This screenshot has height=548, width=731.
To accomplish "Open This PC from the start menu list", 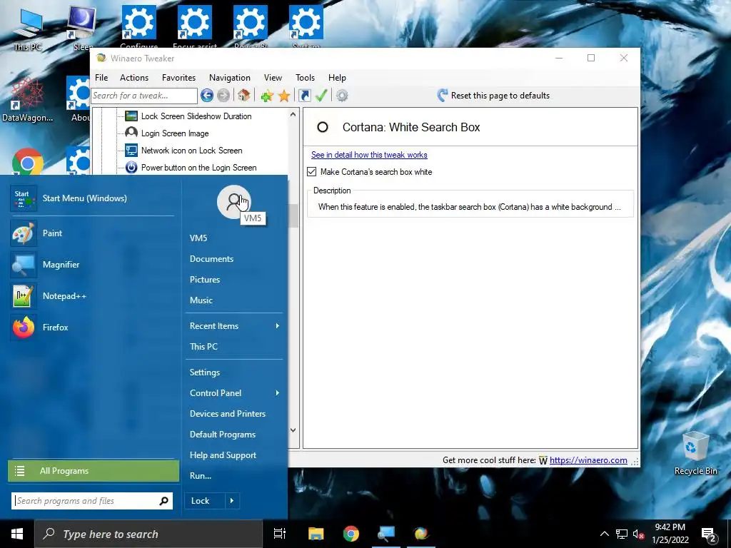I will tap(203, 347).
